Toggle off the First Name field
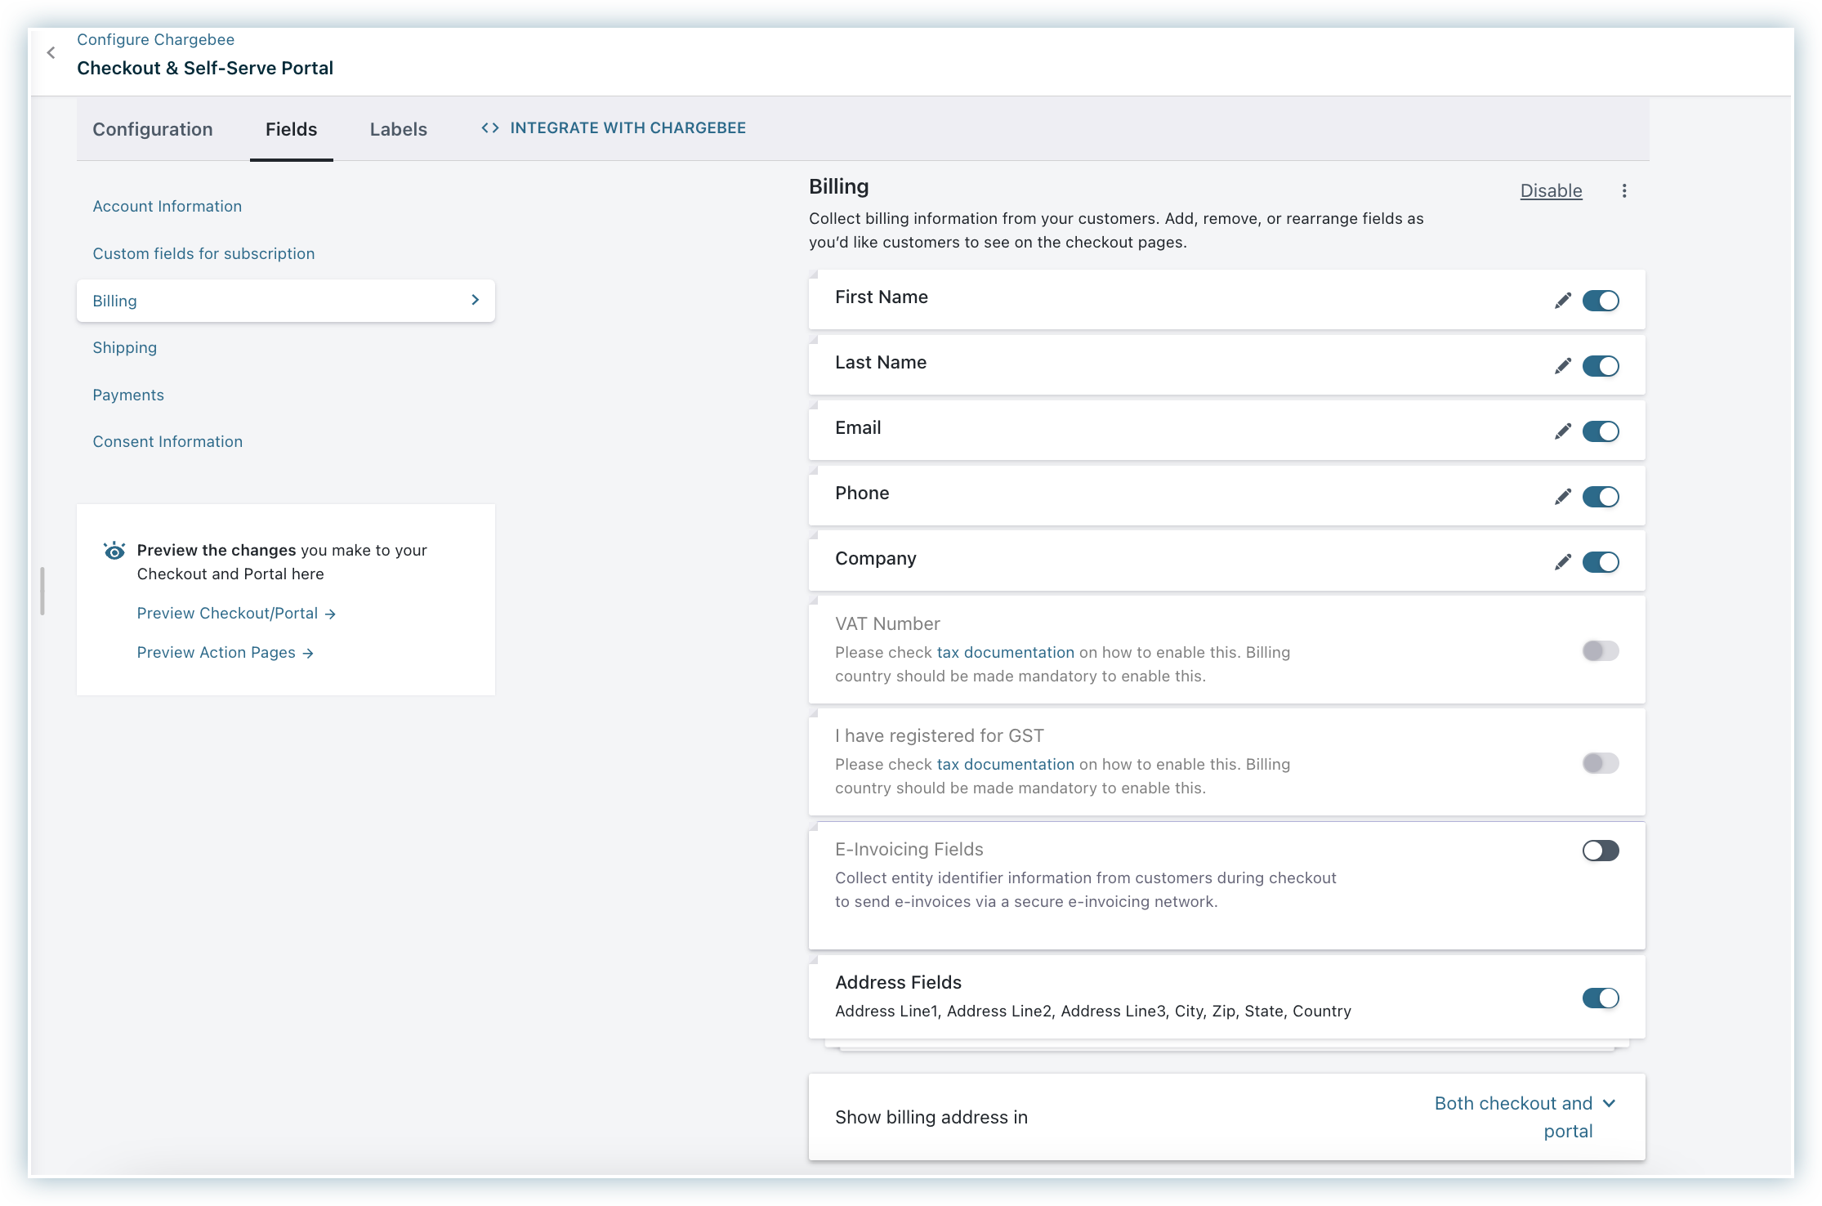The image size is (1822, 1206). (1600, 301)
